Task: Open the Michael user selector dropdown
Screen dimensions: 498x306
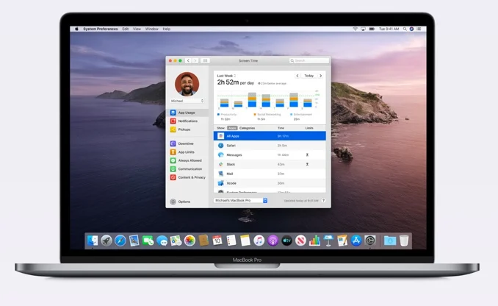Action: [x=187, y=101]
